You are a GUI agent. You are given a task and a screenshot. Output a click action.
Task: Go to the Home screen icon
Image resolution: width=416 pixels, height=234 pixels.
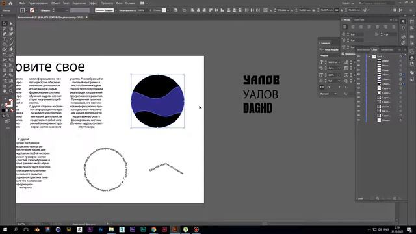10,3
